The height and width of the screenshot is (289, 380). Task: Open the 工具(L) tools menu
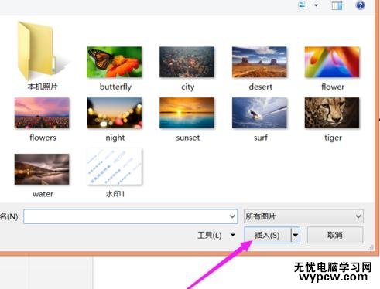(x=216, y=235)
